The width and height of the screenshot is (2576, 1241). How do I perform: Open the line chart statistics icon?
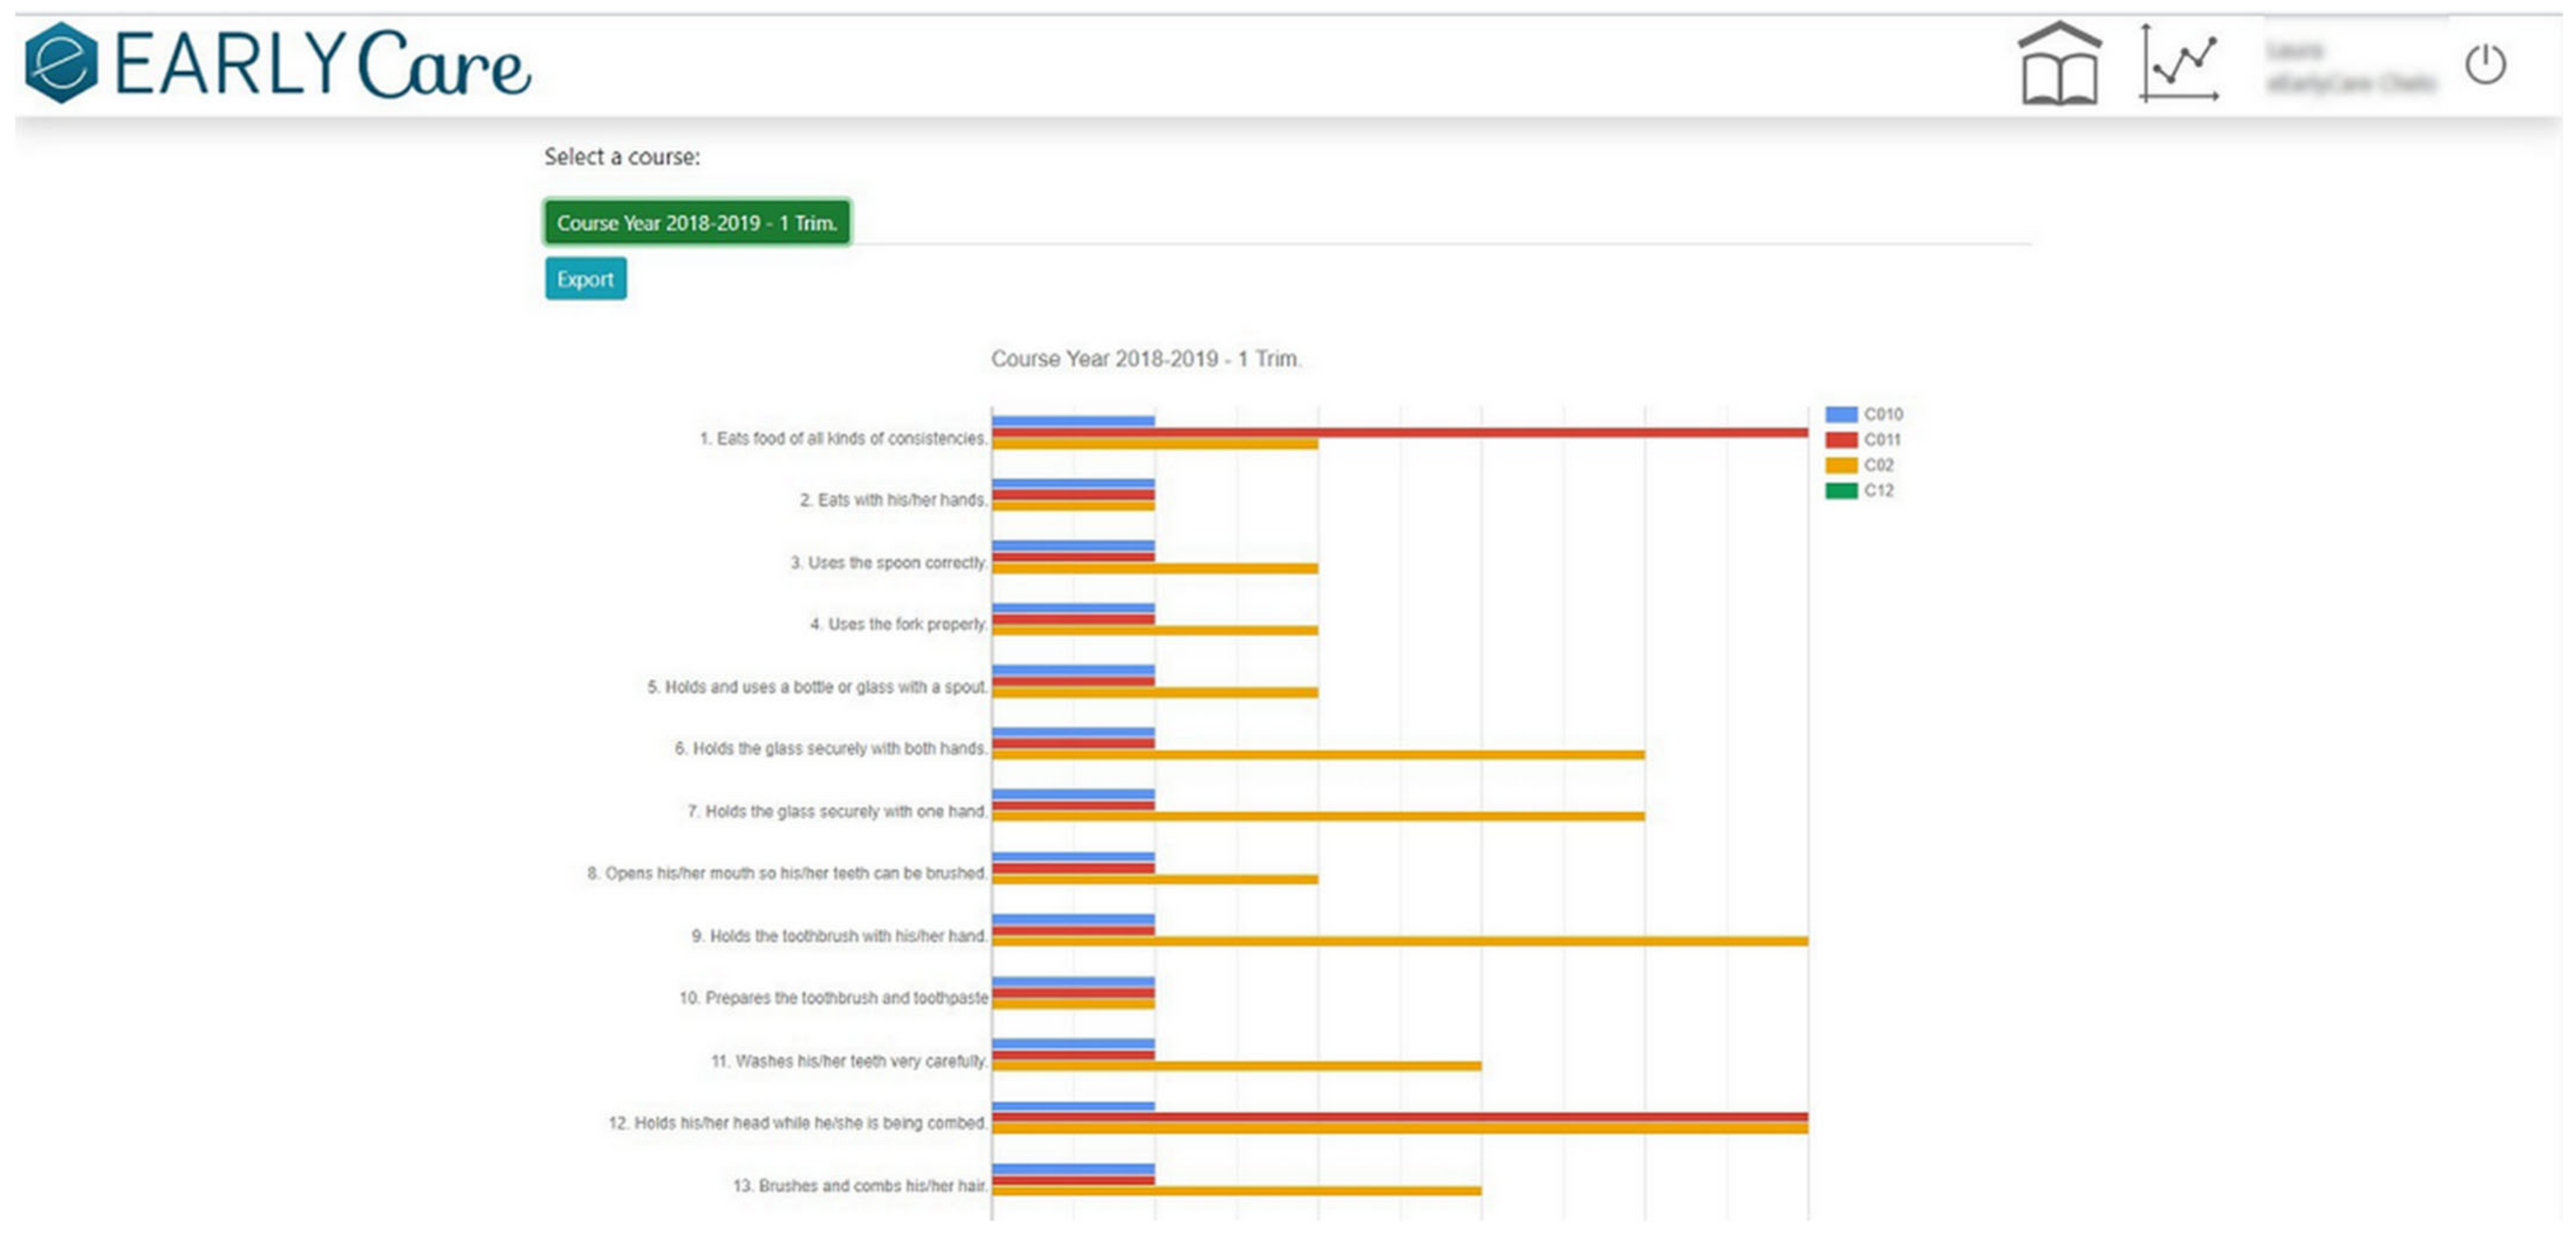click(x=2180, y=64)
